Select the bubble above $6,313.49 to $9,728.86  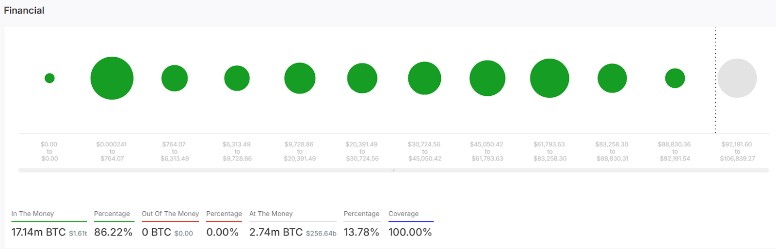237,78
